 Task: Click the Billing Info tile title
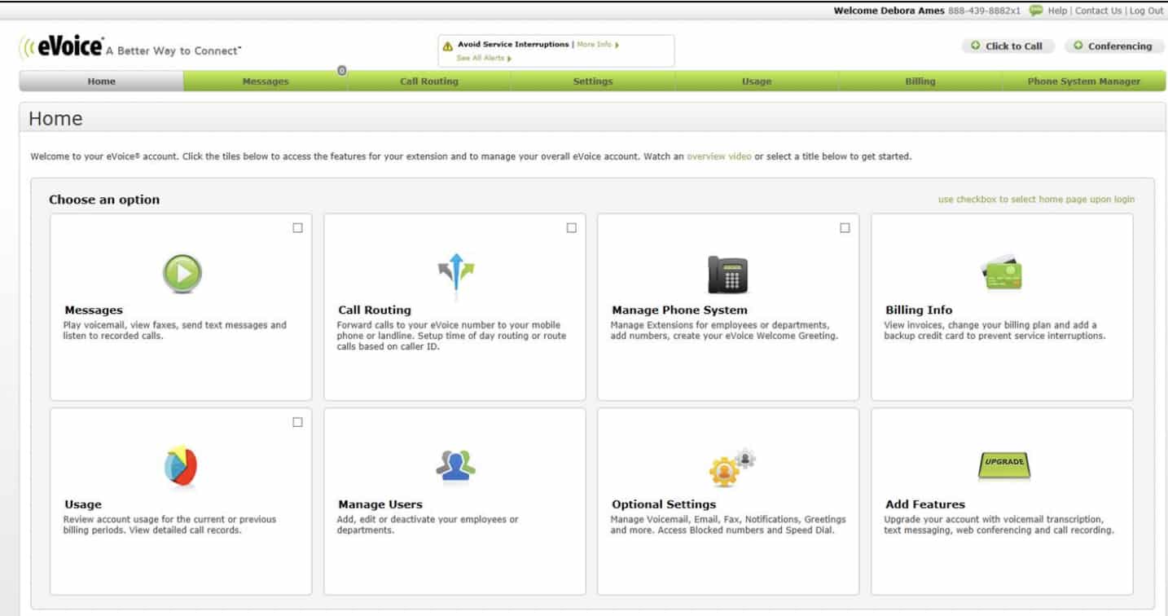coord(919,310)
